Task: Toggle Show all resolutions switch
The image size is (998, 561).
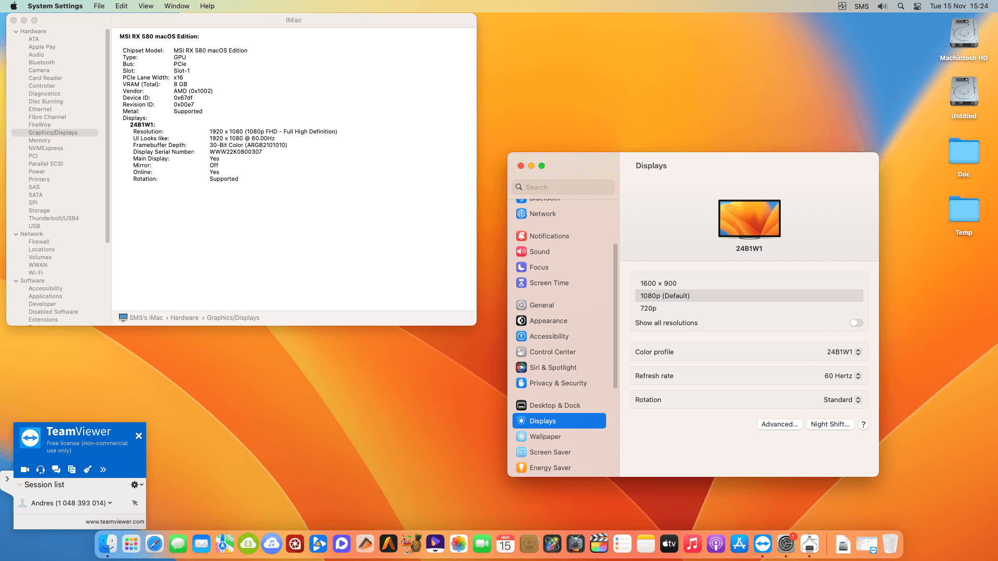Action: [x=856, y=323]
